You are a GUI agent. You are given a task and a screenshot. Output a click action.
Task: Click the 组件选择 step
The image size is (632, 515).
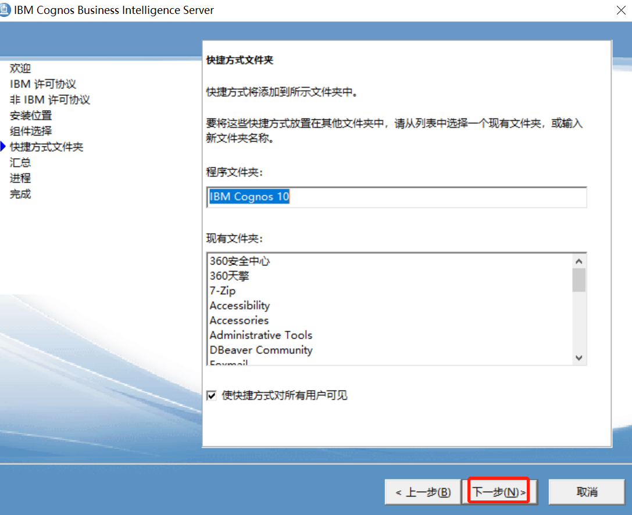pyautogui.click(x=31, y=131)
